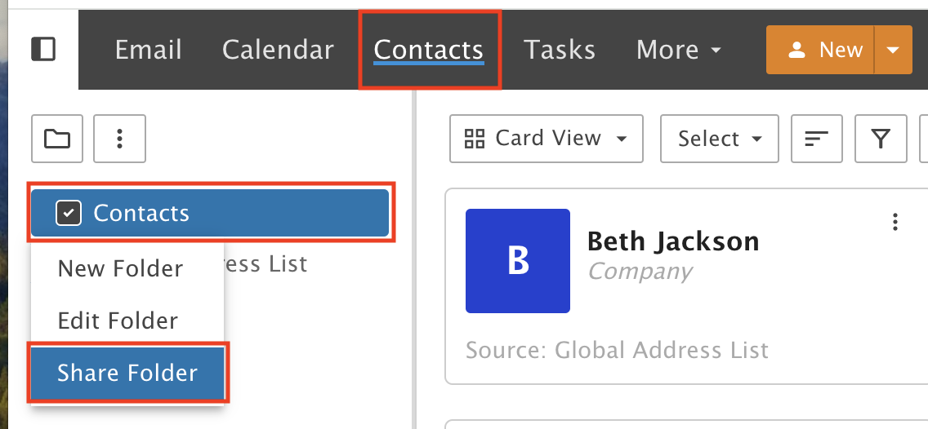Viewport: 928px width, 429px height.
Task: Go to the Calendar tab
Action: click(x=278, y=50)
